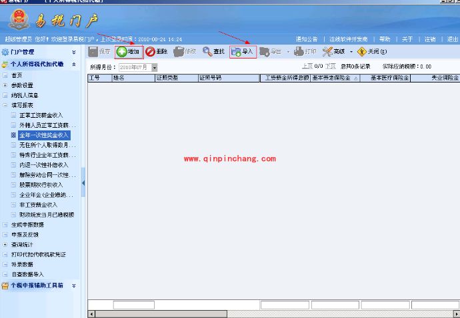Click the 高级 (Advanced) tools icon
The height and width of the screenshot is (318, 460).
327,51
